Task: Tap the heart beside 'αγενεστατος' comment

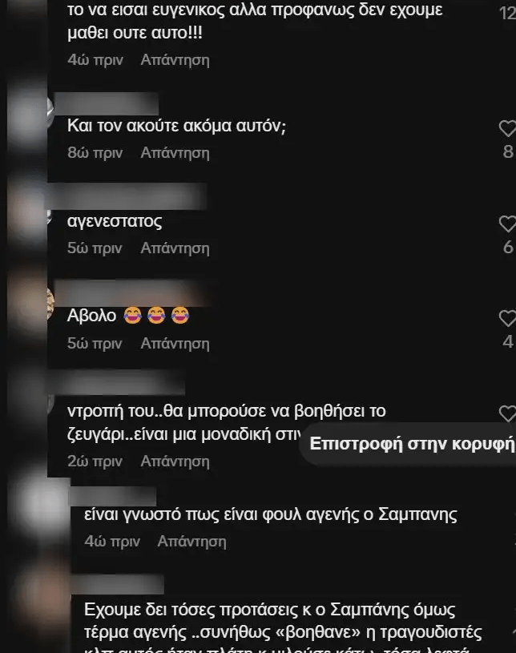Action: coord(508,224)
